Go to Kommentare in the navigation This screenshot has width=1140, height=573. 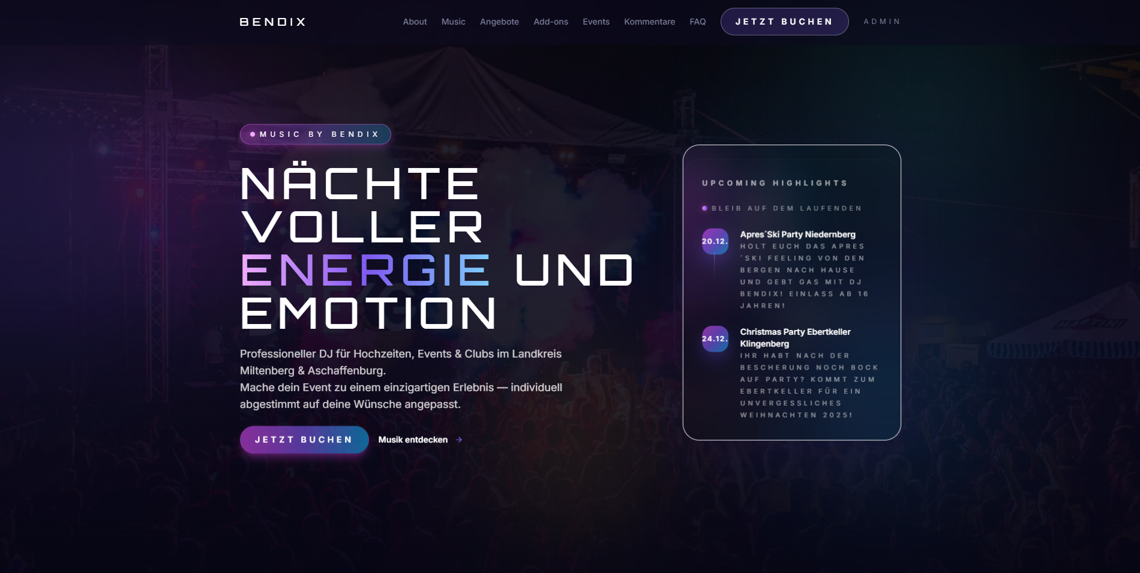pos(649,22)
